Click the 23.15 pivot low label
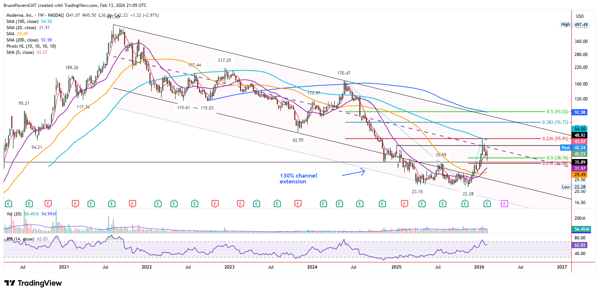Image resolution: width=599 pixels, height=294 pixels. (417, 192)
